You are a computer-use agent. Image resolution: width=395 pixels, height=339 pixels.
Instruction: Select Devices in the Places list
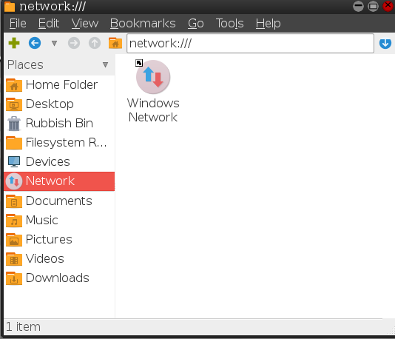pyautogui.click(x=59, y=162)
